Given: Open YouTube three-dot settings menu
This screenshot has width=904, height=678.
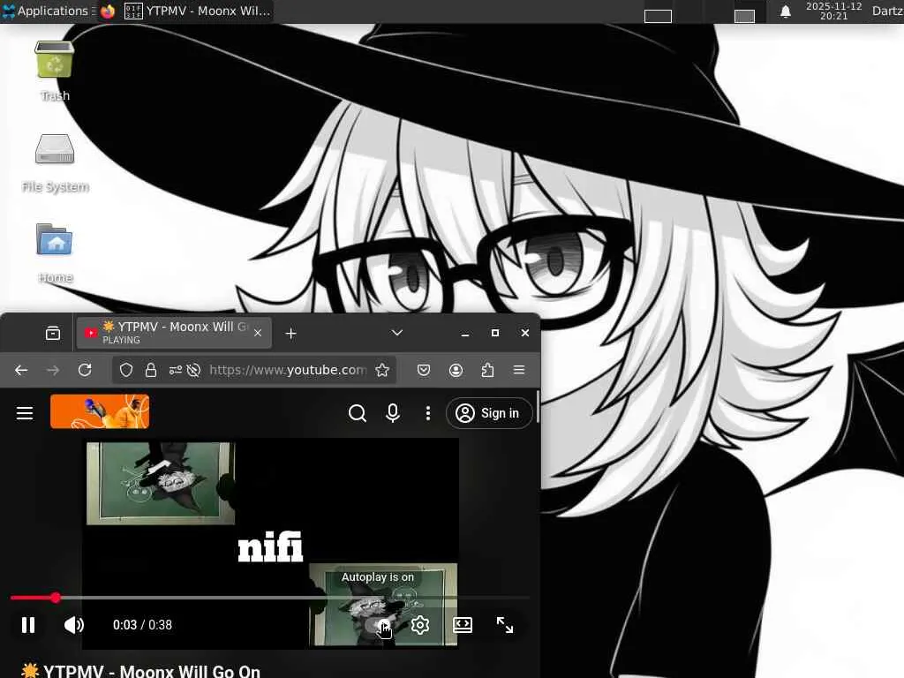Looking at the screenshot, I should click(x=428, y=413).
